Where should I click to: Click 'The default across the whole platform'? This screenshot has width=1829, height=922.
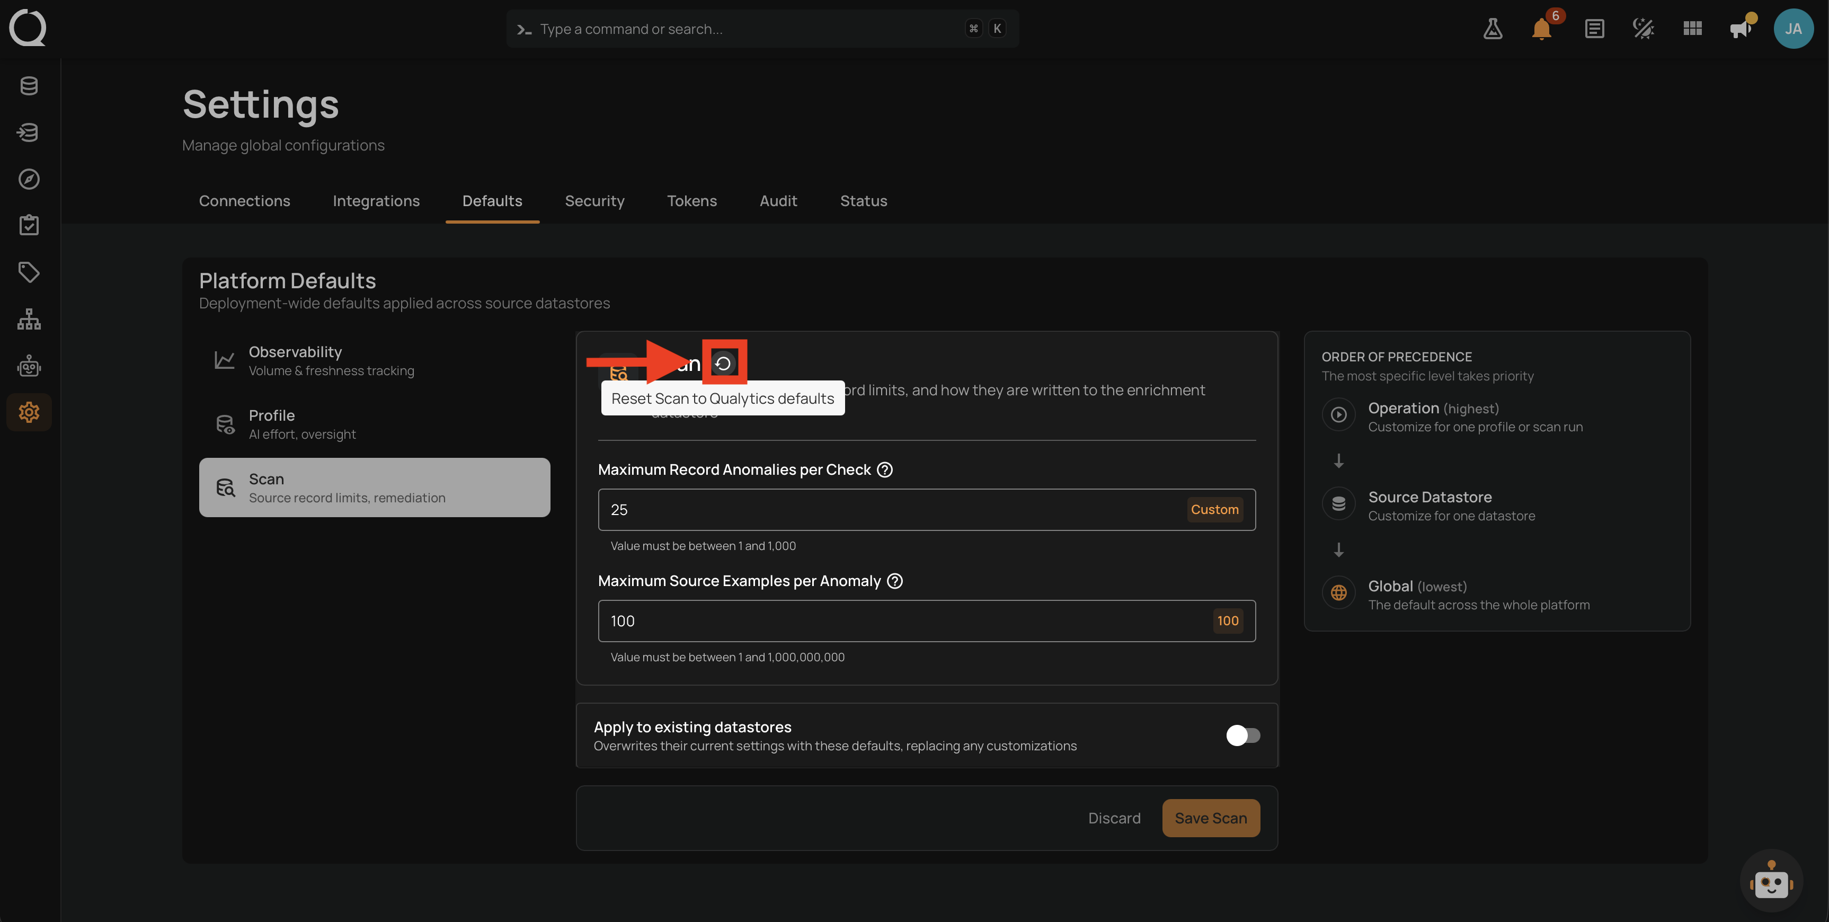(1478, 605)
